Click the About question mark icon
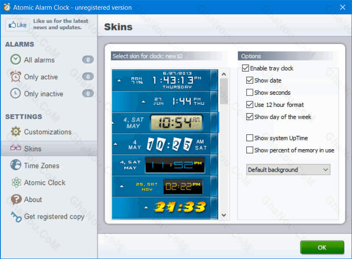The width and height of the screenshot is (352, 259). coord(16,199)
